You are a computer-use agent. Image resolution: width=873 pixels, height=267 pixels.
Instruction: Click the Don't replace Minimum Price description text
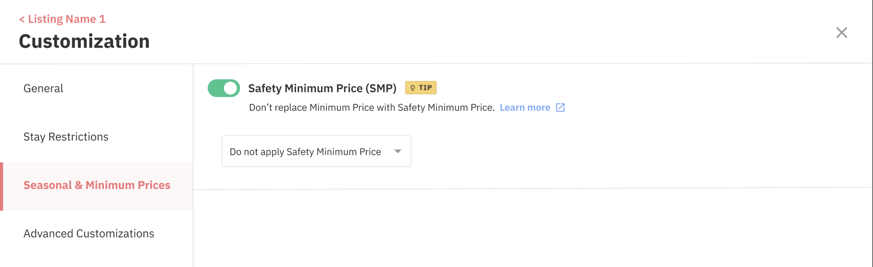pos(371,108)
